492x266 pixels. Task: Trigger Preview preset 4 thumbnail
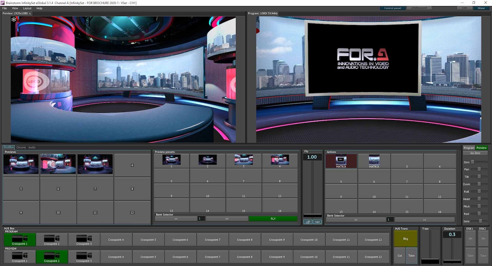[x=280, y=160]
